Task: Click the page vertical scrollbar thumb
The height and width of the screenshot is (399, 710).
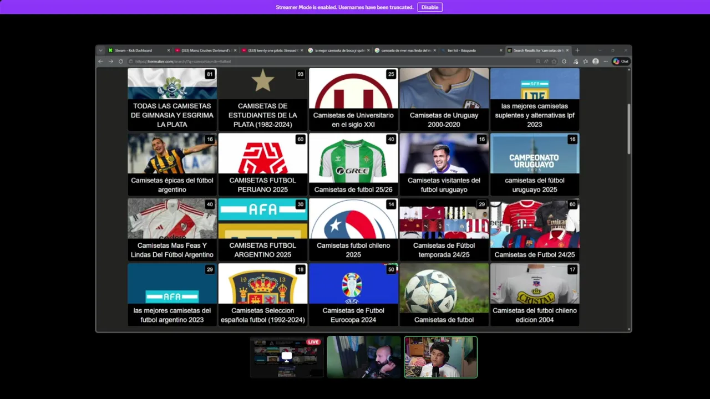Action: coord(628,129)
